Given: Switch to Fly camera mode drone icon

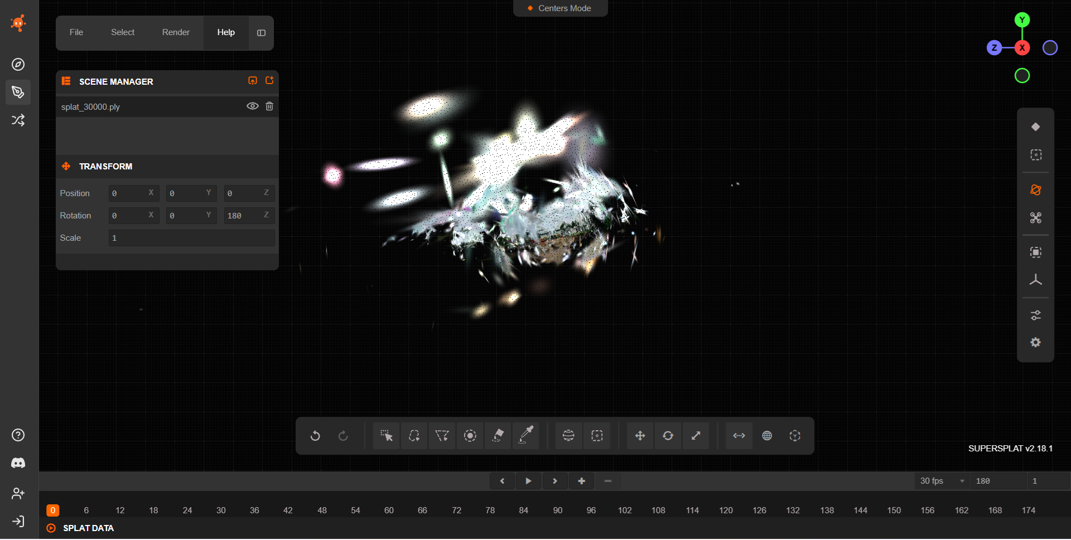Looking at the screenshot, I should pos(1036,218).
